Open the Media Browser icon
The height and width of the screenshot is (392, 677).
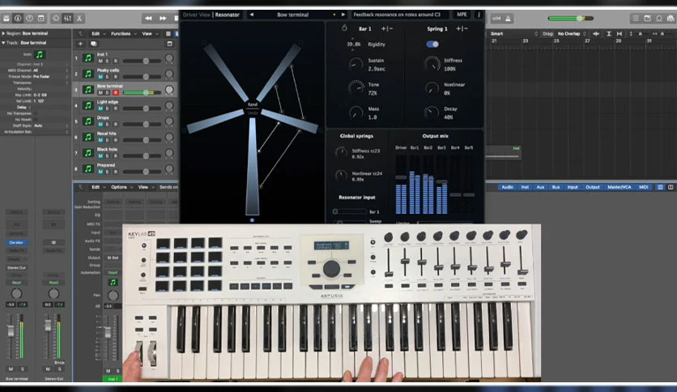tap(671, 18)
